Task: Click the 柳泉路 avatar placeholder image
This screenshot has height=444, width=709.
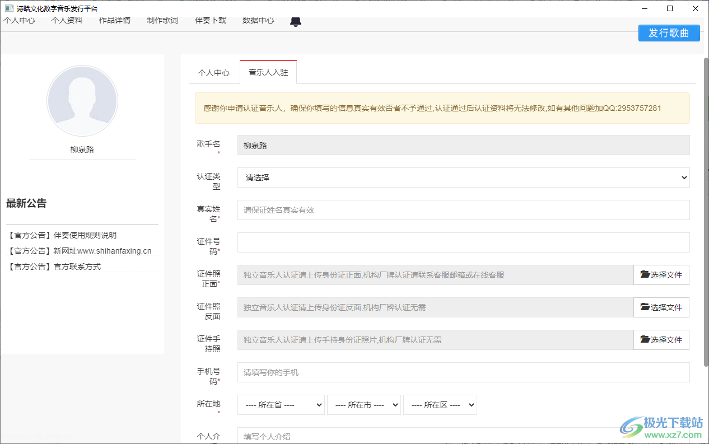Action: [x=82, y=101]
